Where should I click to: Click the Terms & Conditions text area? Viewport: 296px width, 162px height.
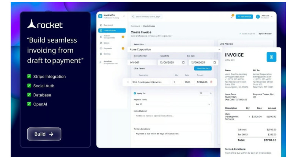click(x=173, y=136)
